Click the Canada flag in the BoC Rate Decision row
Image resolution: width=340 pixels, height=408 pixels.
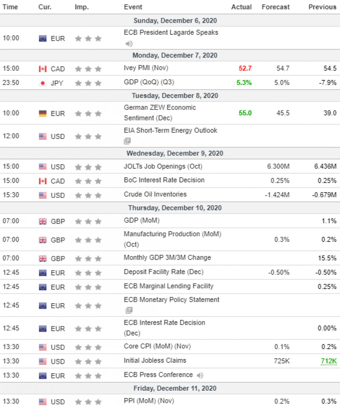click(x=42, y=181)
